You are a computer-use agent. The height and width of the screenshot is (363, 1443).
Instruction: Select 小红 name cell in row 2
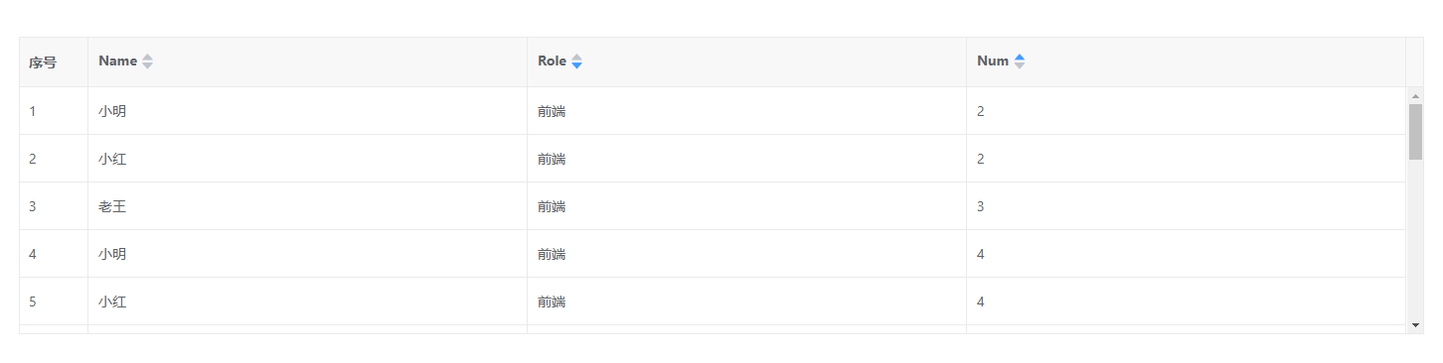[x=307, y=159]
